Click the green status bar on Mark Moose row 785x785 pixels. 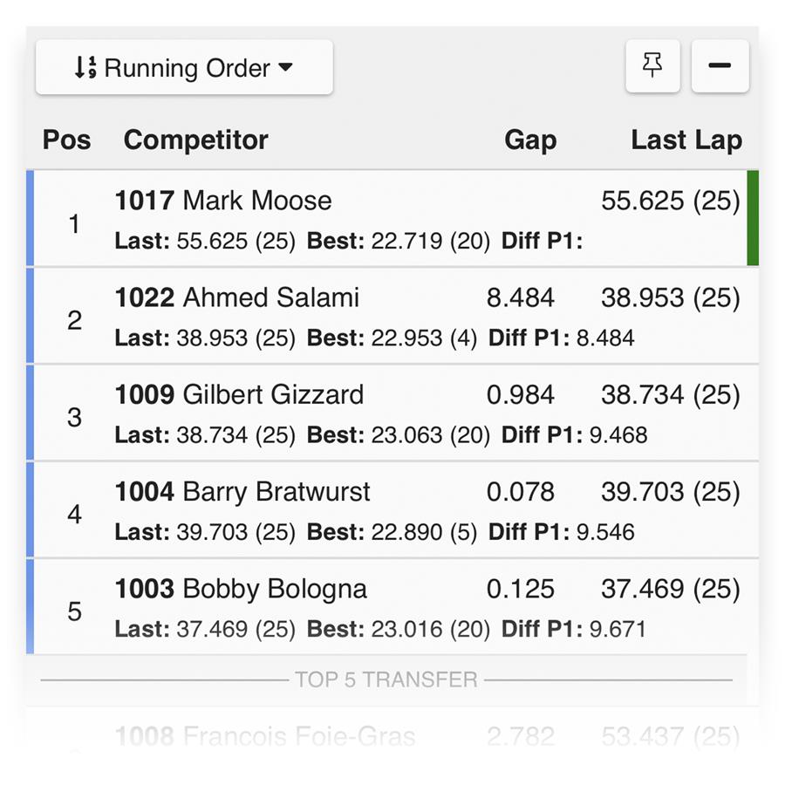[753, 218]
